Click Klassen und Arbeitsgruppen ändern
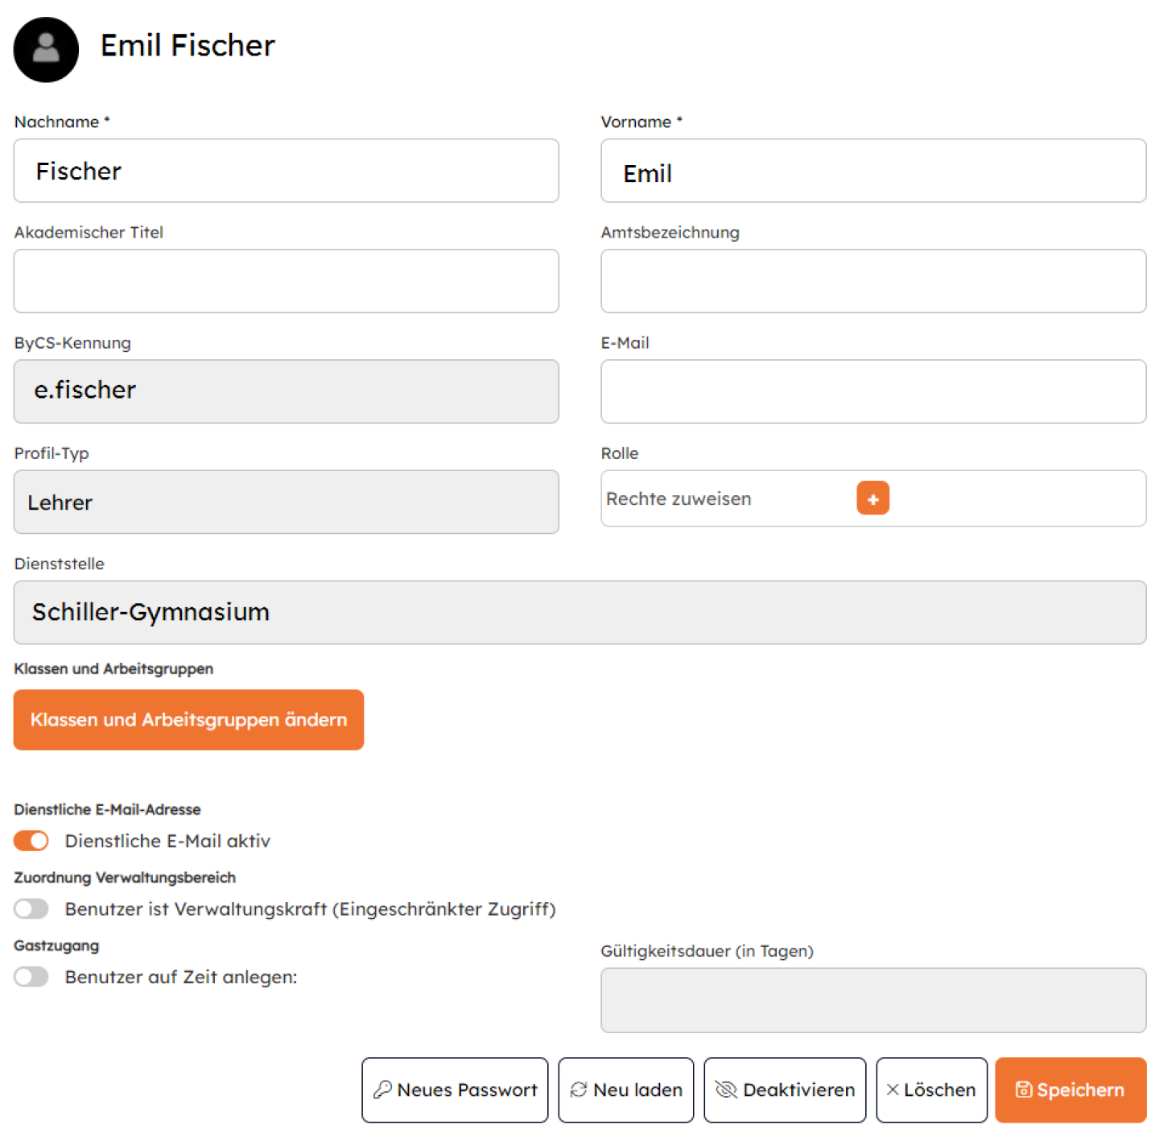The height and width of the screenshot is (1129, 1159). point(188,719)
